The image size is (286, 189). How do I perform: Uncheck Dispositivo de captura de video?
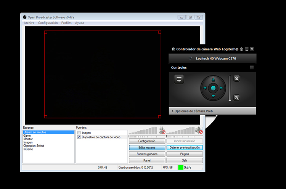(79, 137)
